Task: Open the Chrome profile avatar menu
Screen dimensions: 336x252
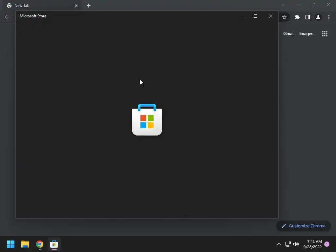Action: [318, 17]
